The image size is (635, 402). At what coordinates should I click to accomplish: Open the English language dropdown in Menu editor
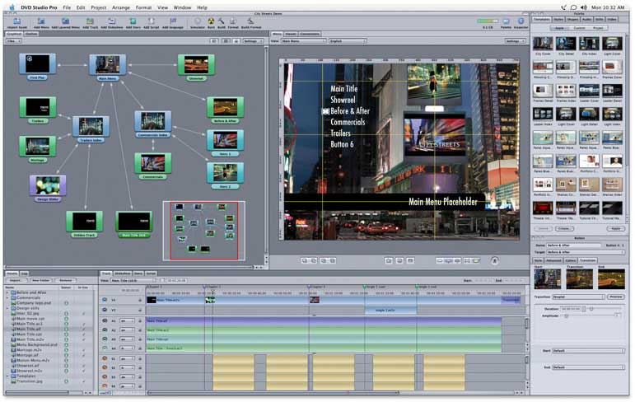coord(347,41)
